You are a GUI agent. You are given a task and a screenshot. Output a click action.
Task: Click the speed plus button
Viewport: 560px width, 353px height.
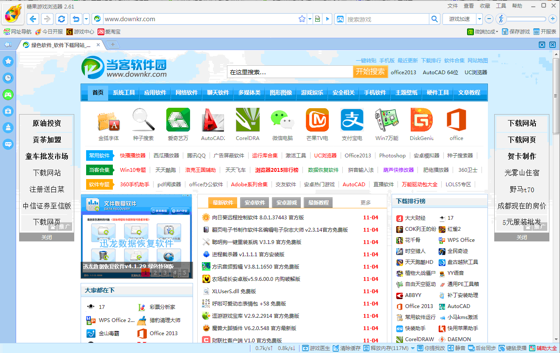pos(552,19)
